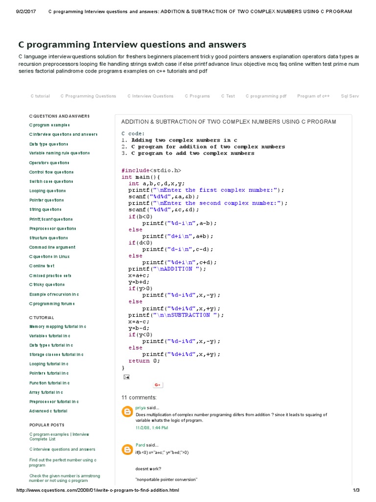The height and width of the screenshot is (502, 376).
Task: Open the 'C tricky questions' link
Action: [x=47, y=285]
